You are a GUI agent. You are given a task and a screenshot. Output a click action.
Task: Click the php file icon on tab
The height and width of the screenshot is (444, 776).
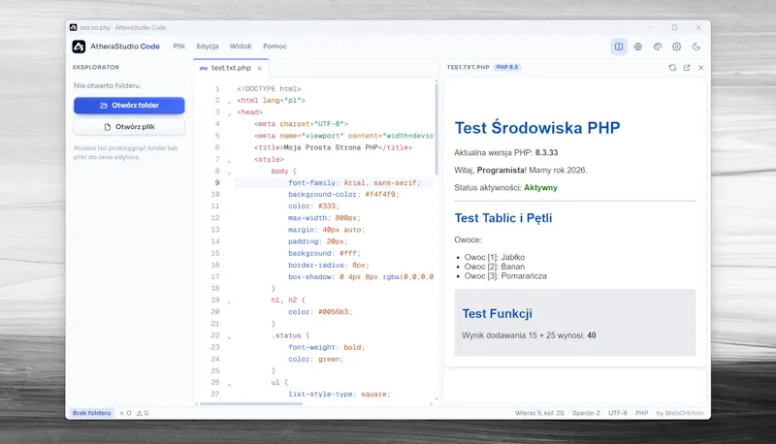click(x=204, y=68)
